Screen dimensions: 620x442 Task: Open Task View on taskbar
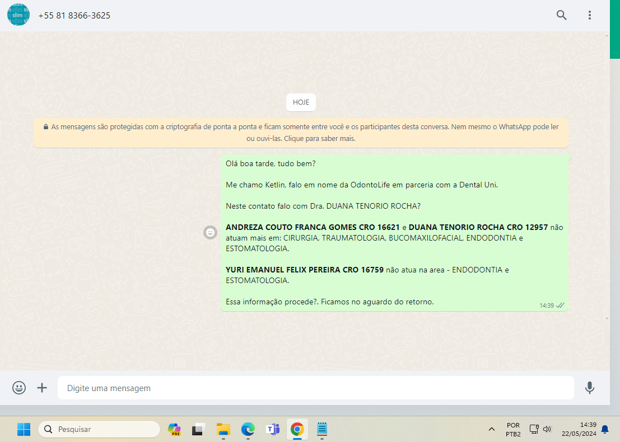(x=199, y=429)
